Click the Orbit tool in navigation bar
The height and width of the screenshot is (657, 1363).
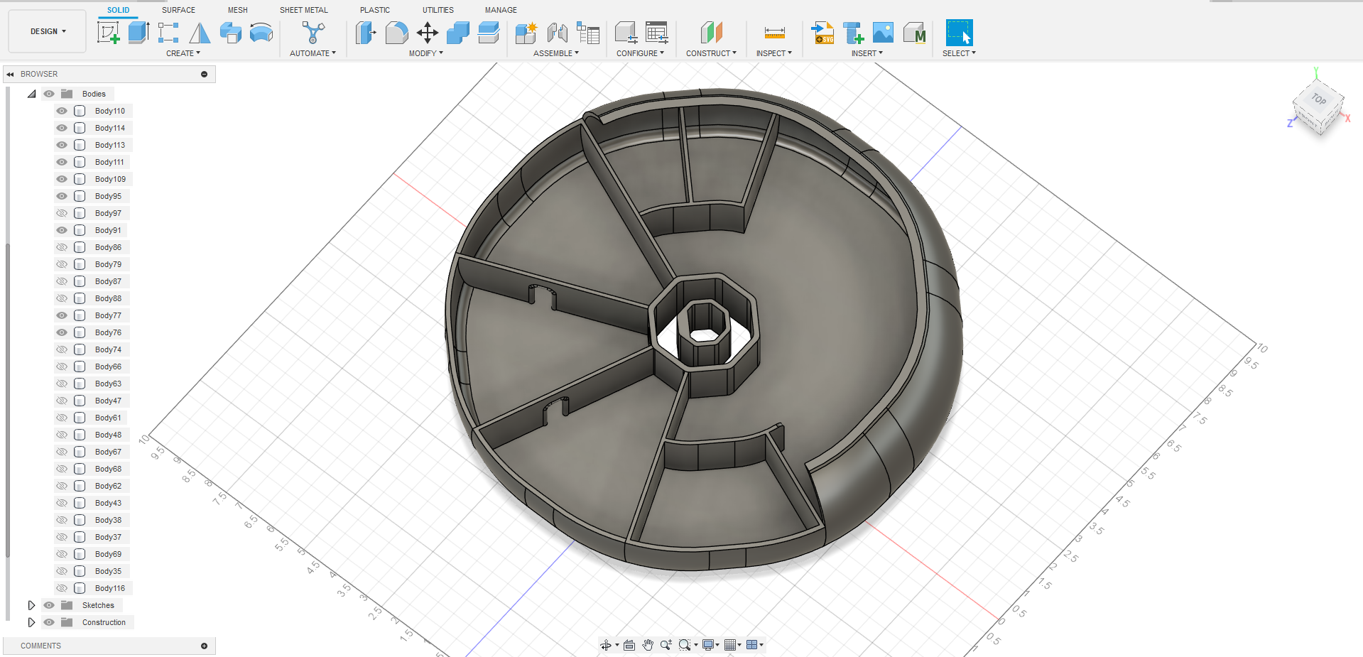pyautogui.click(x=606, y=645)
